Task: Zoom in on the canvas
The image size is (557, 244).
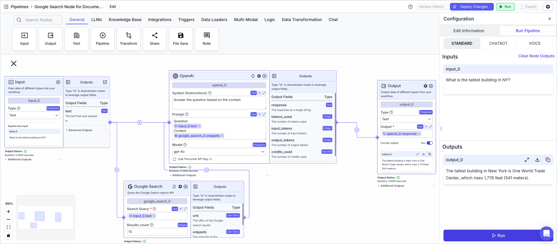Action: click(8, 212)
